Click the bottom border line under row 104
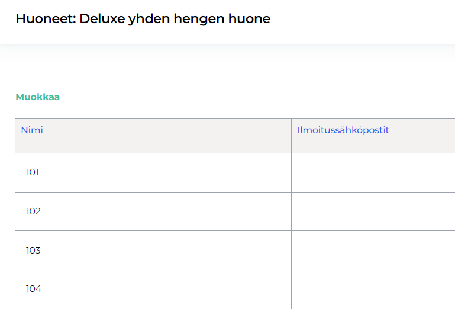The height and width of the screenshot is (324, 455). (154, 309)
